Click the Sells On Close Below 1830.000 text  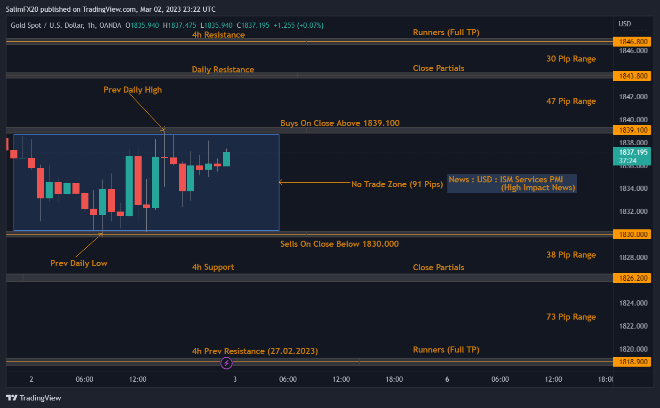[339, 244]
